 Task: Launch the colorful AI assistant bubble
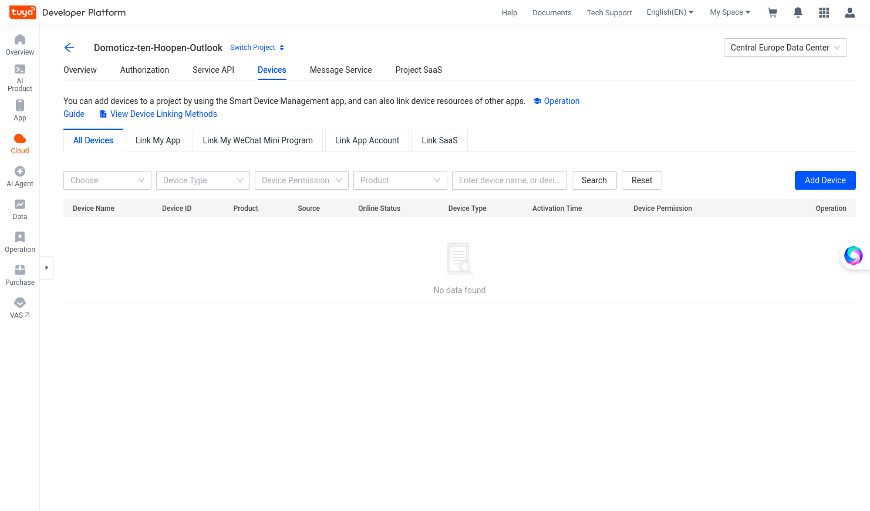(853, 255)
